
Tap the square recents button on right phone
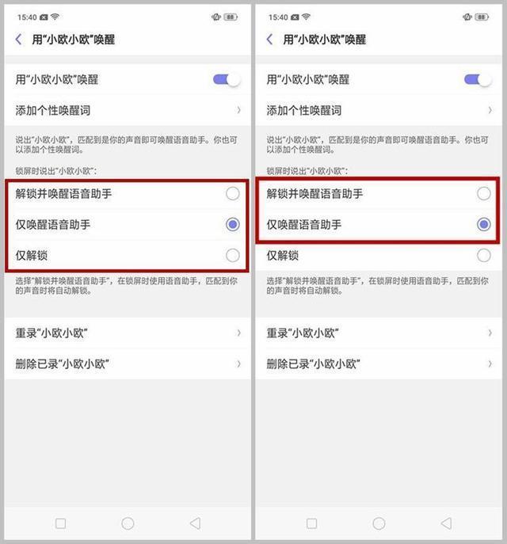click(311, 523)
